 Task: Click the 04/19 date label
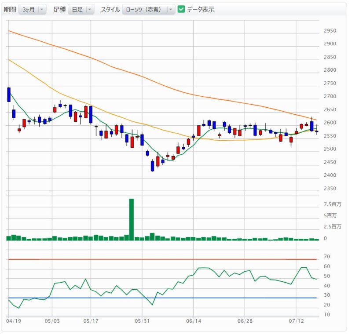pyautogui.click(x=14, y=321)
